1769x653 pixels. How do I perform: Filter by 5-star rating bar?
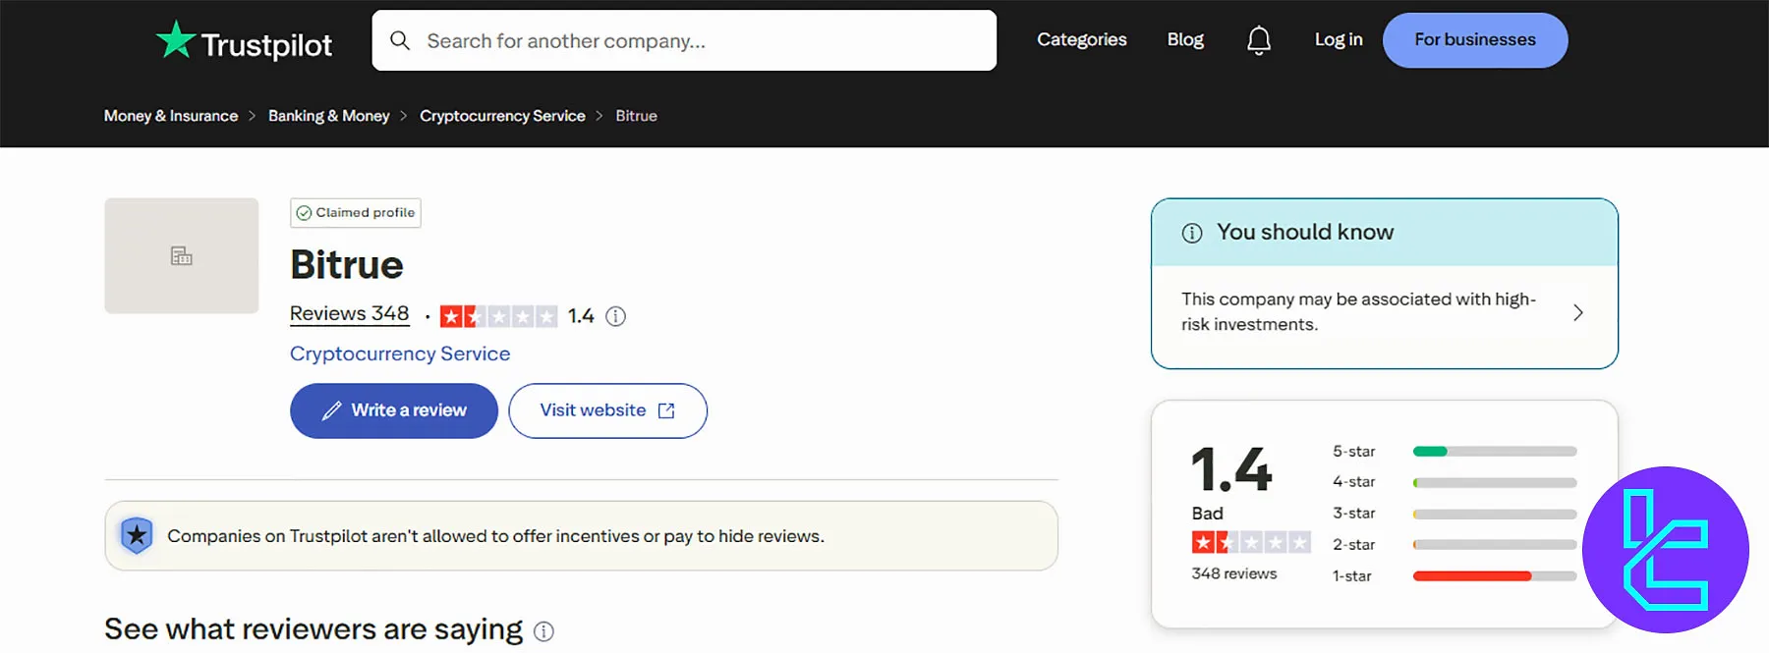[x=1495, y=452]
